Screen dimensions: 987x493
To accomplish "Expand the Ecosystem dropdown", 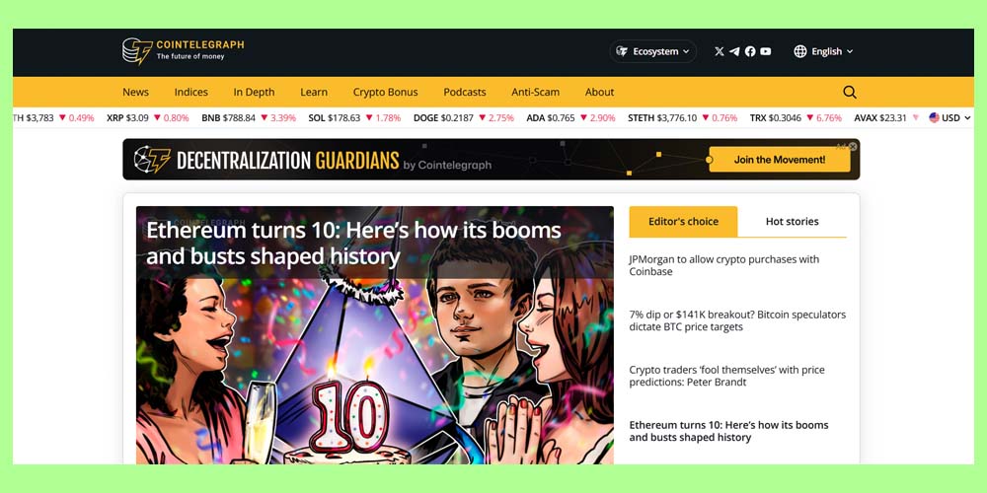I will click(x=652, y=51).
